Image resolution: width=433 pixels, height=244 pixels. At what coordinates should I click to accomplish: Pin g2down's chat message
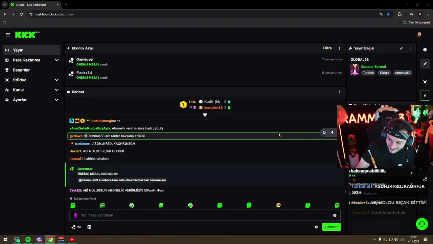coord(332,133)
